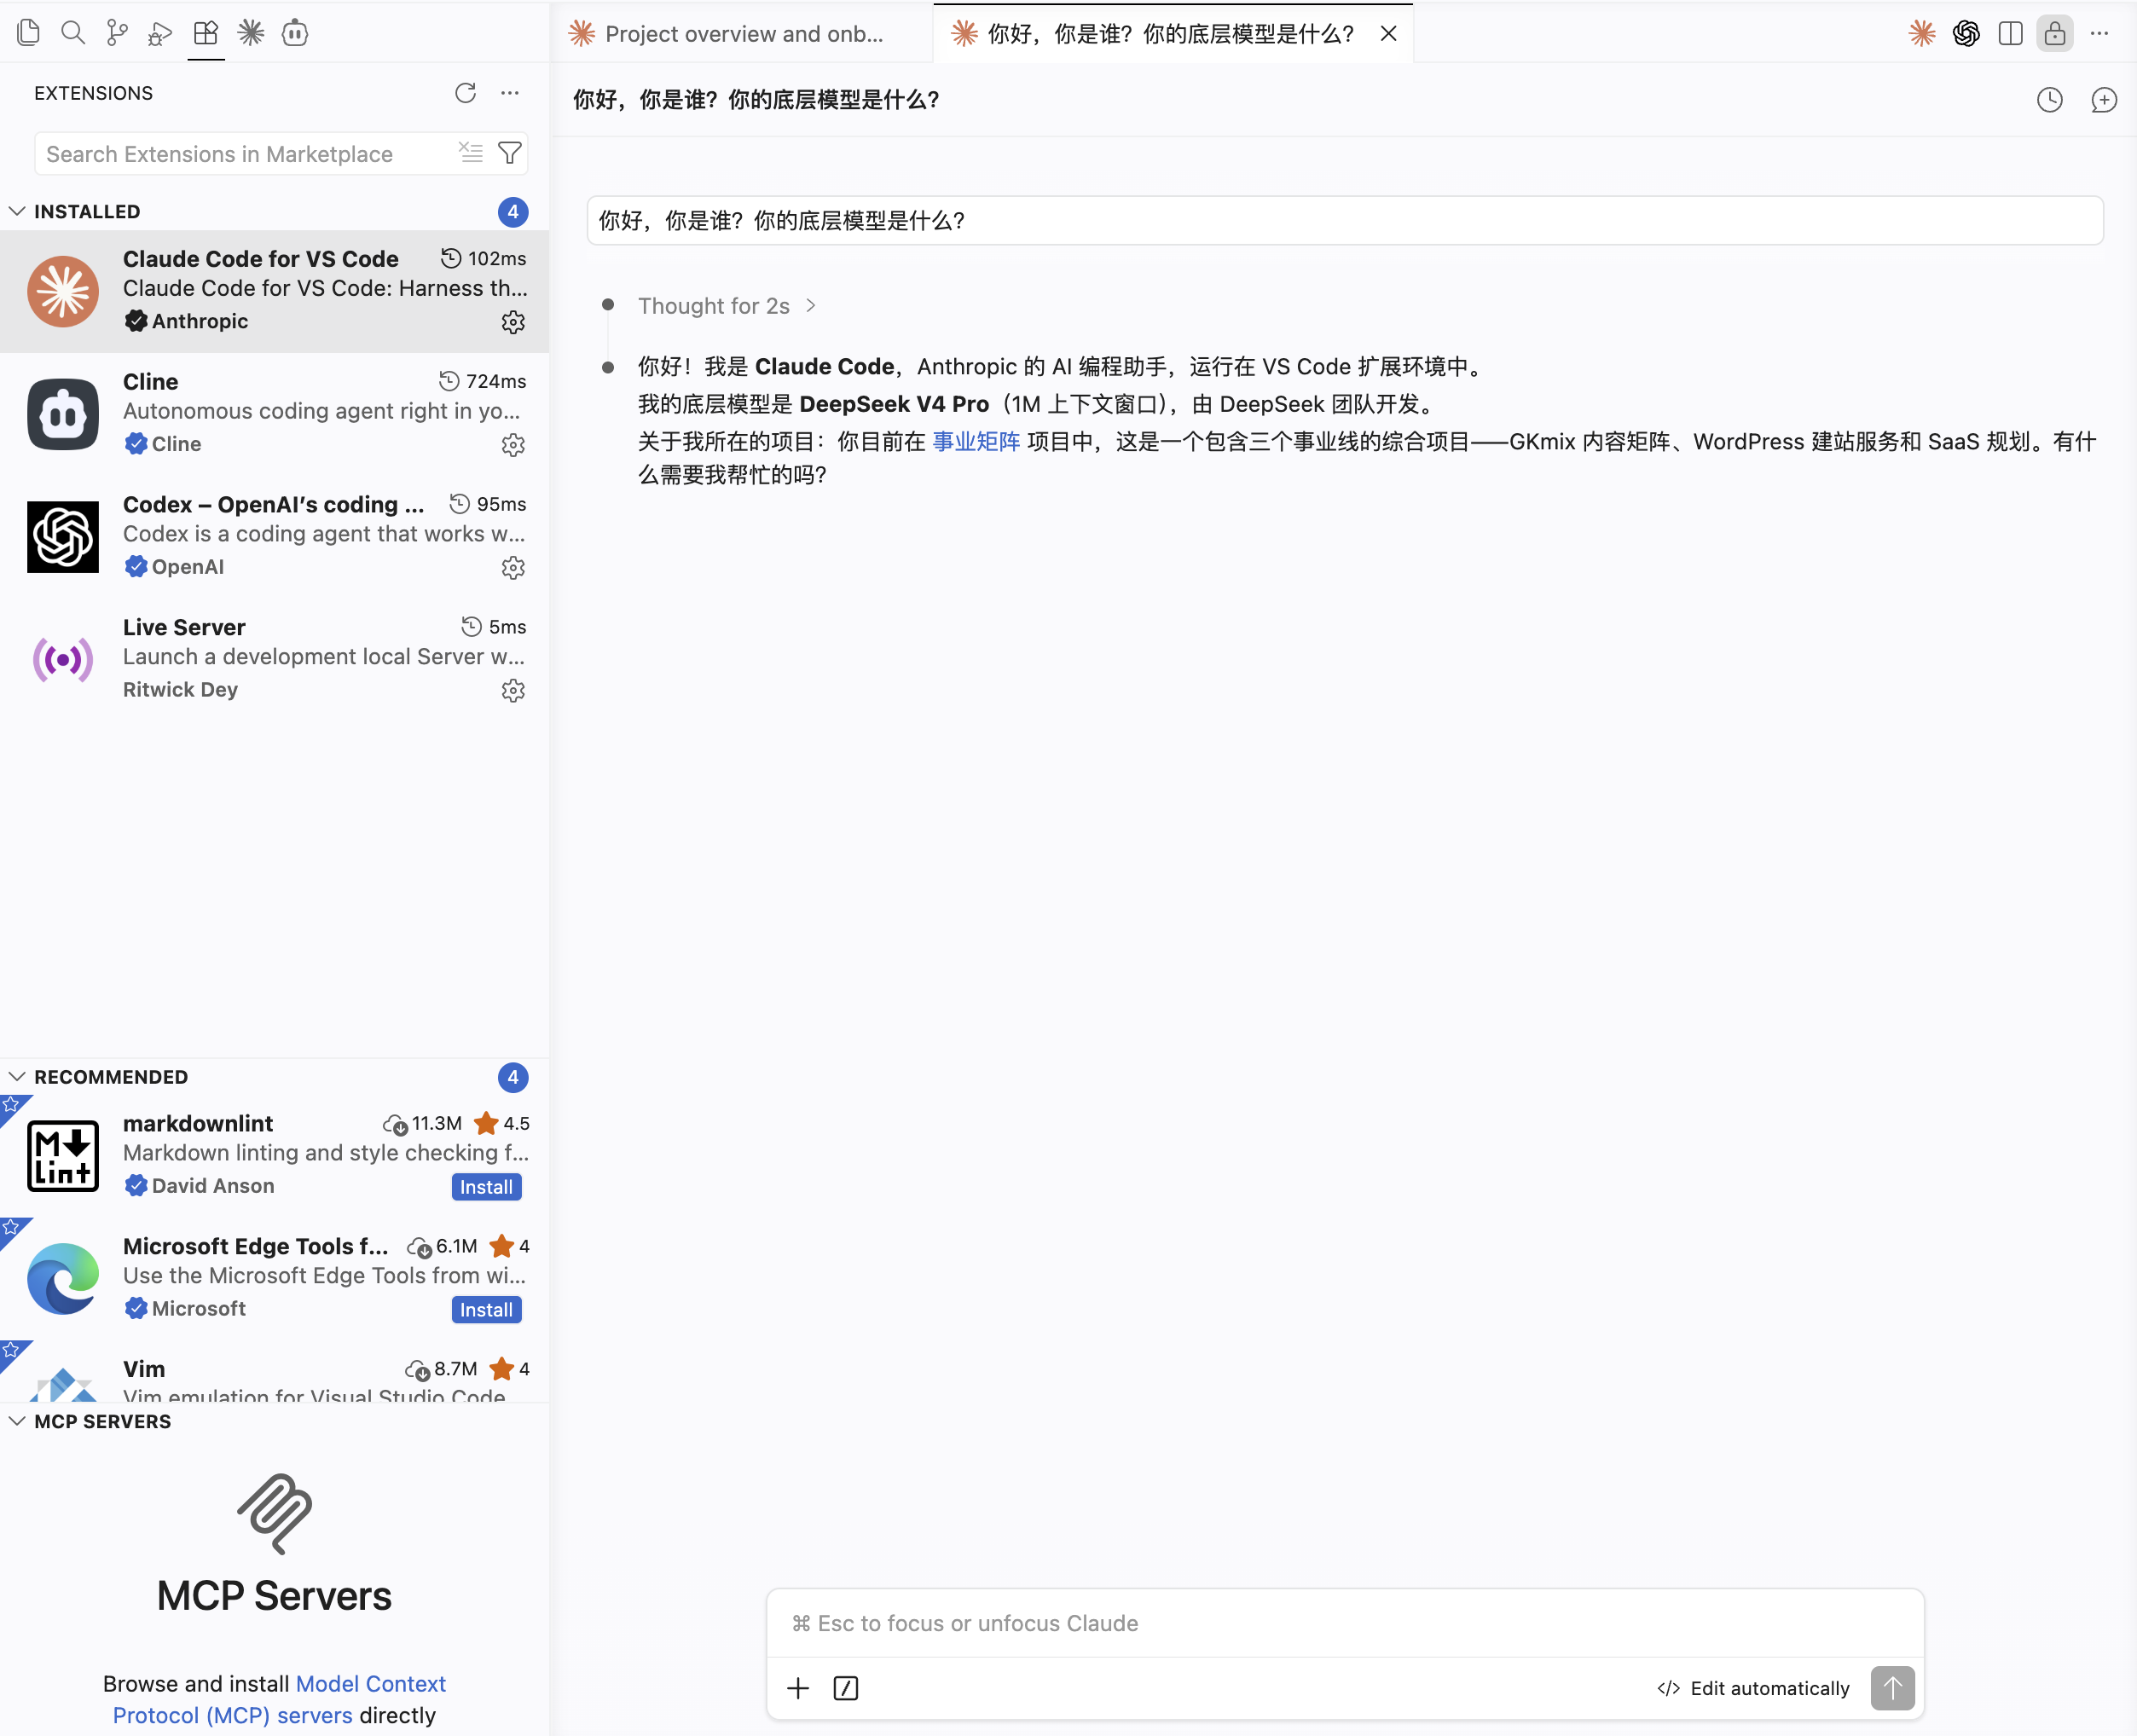The width and height of the screenshot is (2137, 1736).
Task: Open the Cline robot sidebar icon
Action: (x=295, y=33)
